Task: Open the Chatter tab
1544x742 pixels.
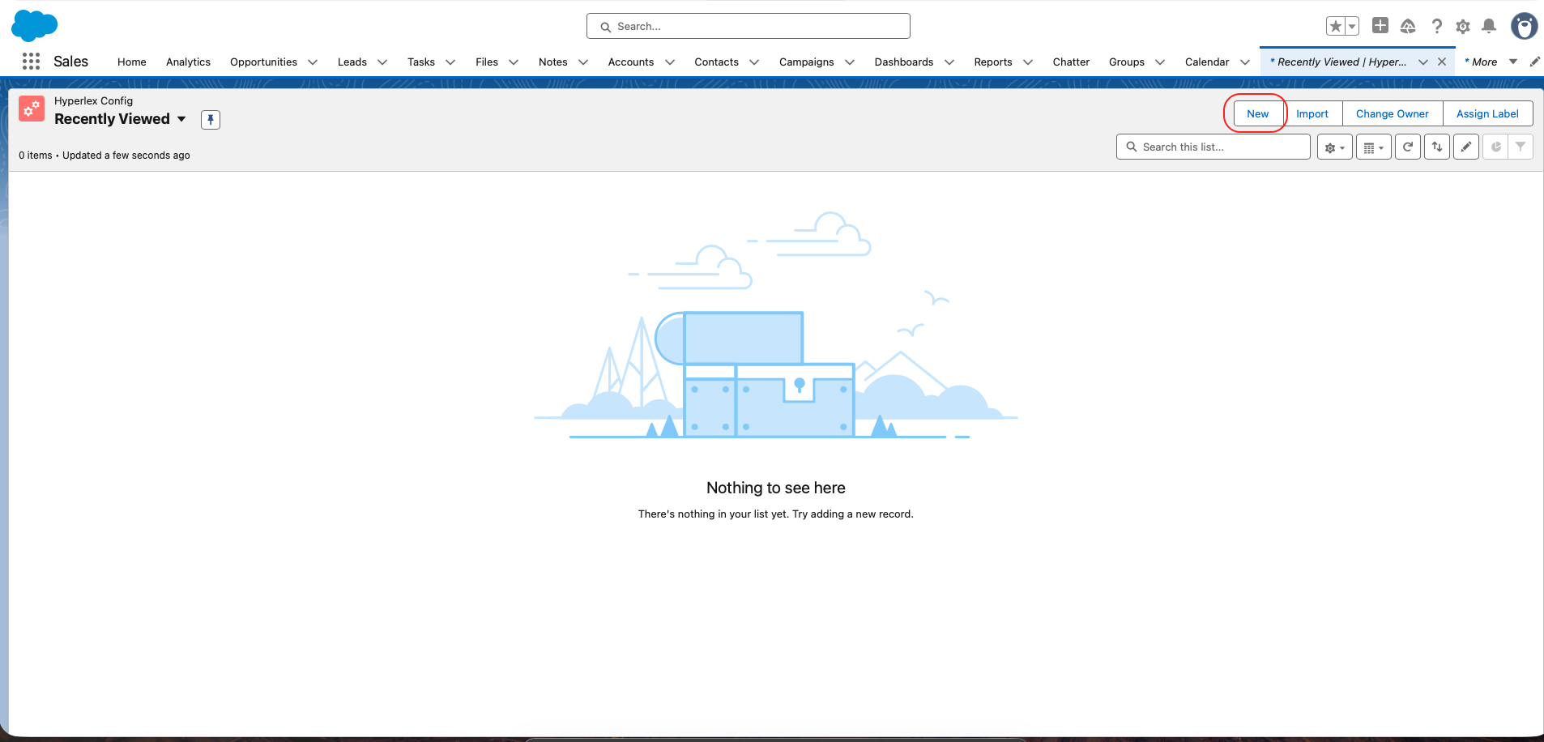Action: coord(1071,62)
